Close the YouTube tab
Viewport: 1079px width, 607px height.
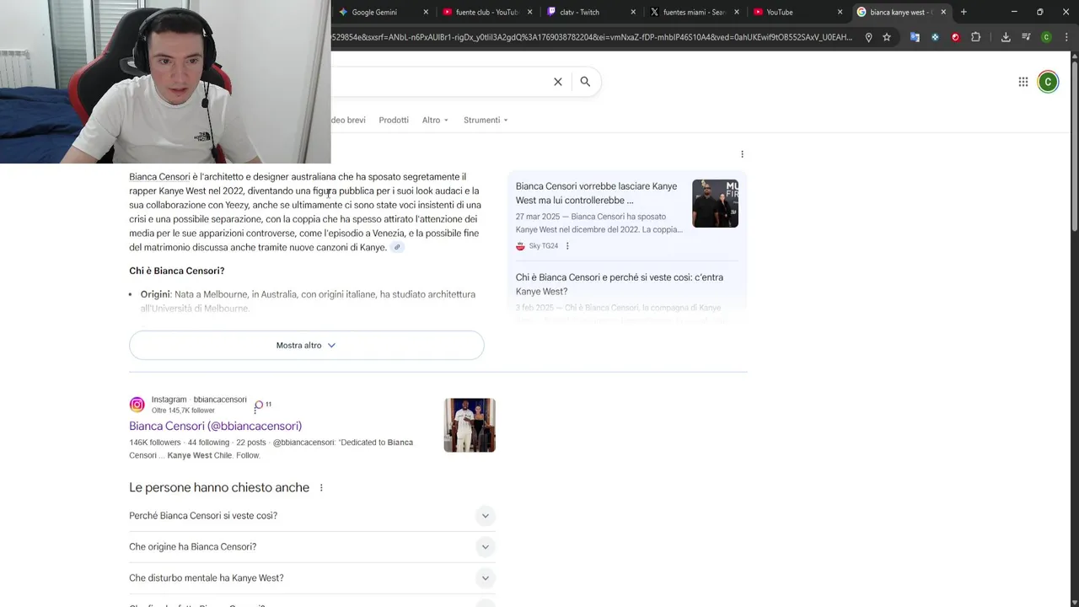pyautogui.click(x=840, y=12)
